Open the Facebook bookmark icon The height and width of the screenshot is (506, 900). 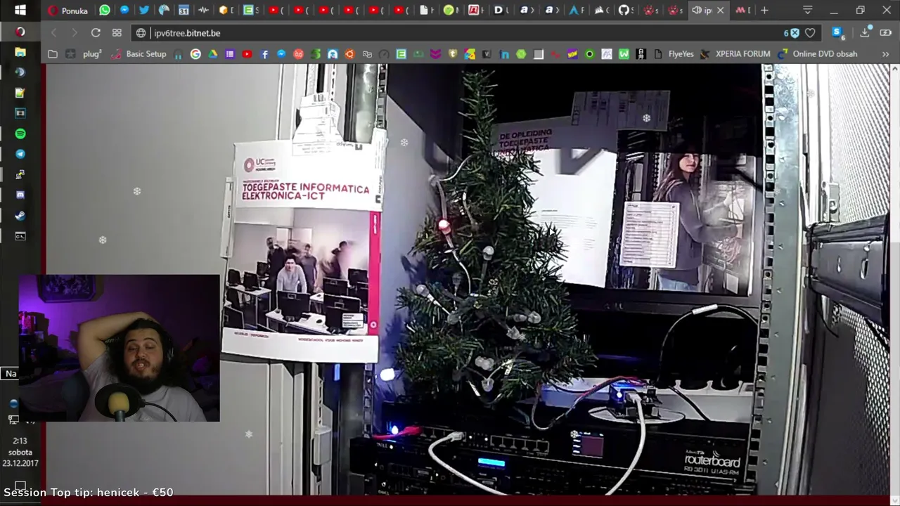tap(264, 54)
